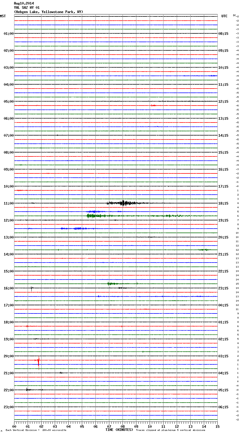Viewport: 240px width, 434px height.
Task: Select the 16:00 MST row label
Action: (x=8, y=288)
